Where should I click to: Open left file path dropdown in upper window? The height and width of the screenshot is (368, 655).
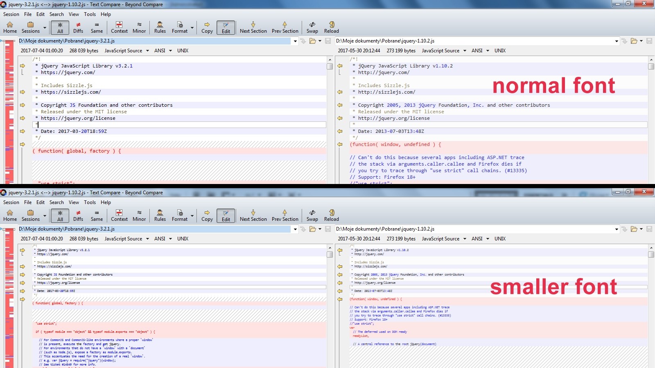295,41
